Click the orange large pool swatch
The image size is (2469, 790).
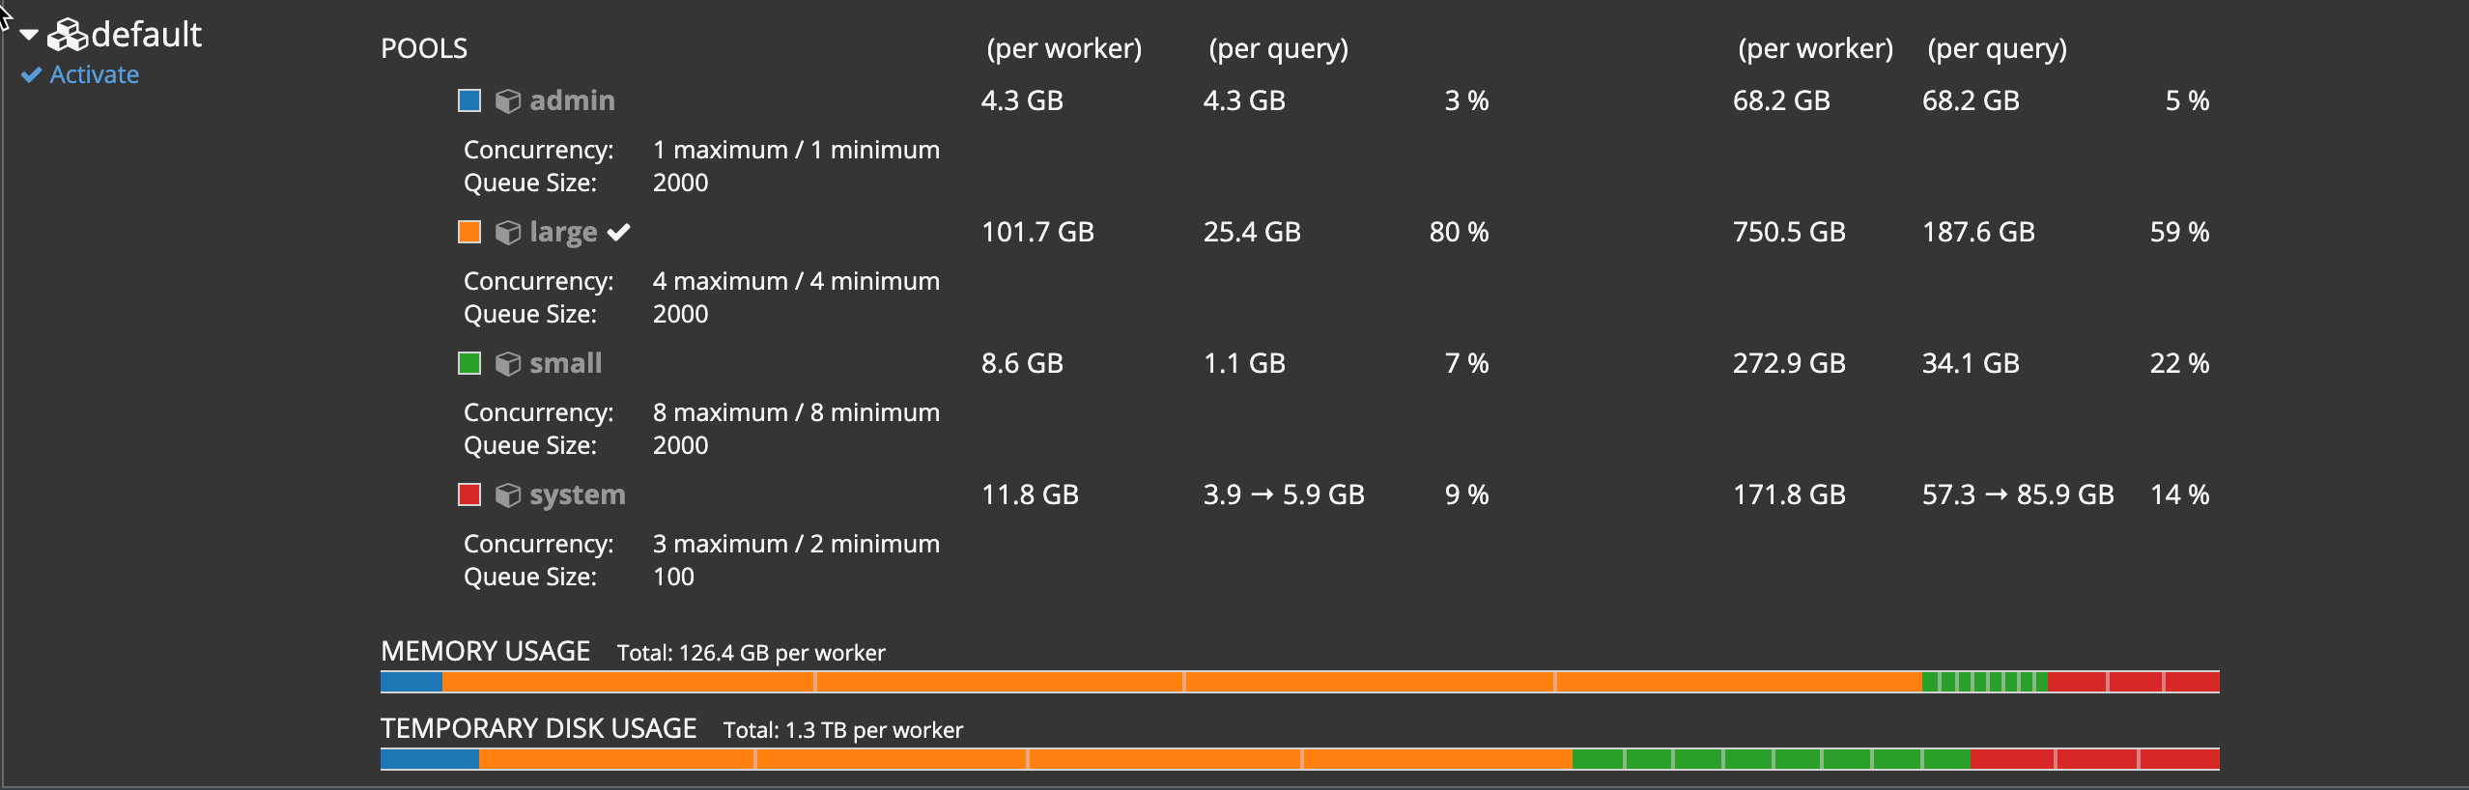coord(469,232)
